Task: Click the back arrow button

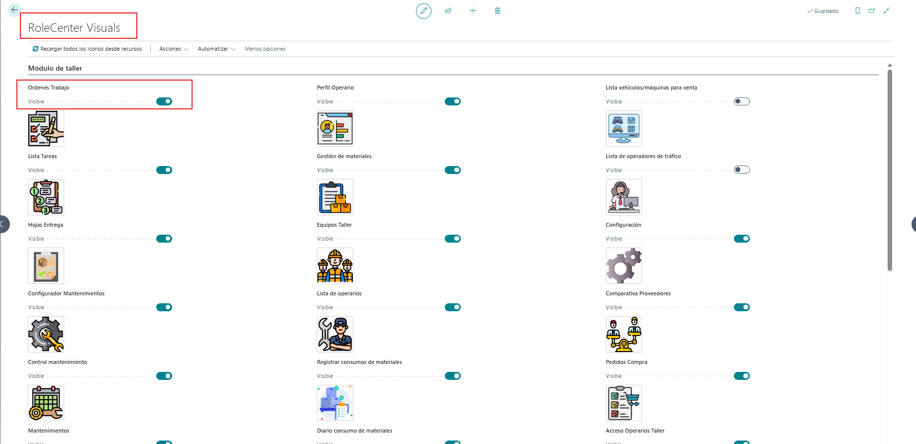Action: [x=14, y=9]
